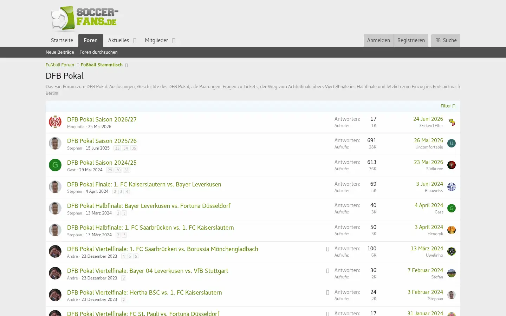Jump to page 35 of Saison 2025/26
The height and width of the screenshot is (316, 506).
tap(134, 149)
